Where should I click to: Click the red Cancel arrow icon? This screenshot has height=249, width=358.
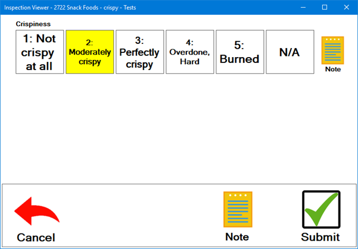tap(36, 213)
